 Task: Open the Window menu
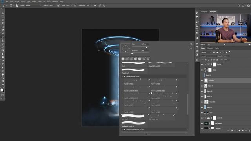tap(55, 2)
